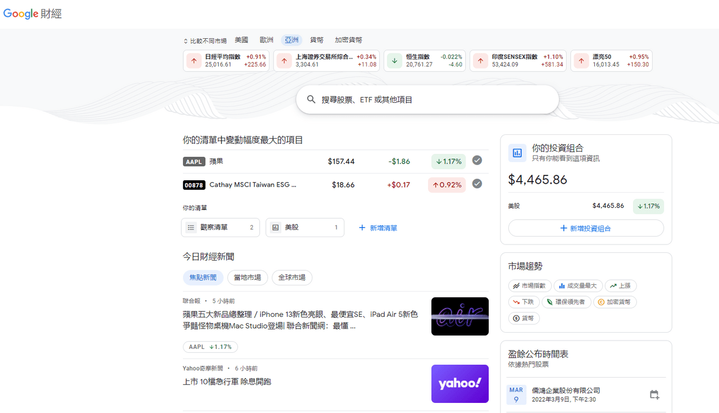This screenshot has height=413, width=719.
Task: Click the list icon on 觀察清單 card
Action: tap(191, 228)
